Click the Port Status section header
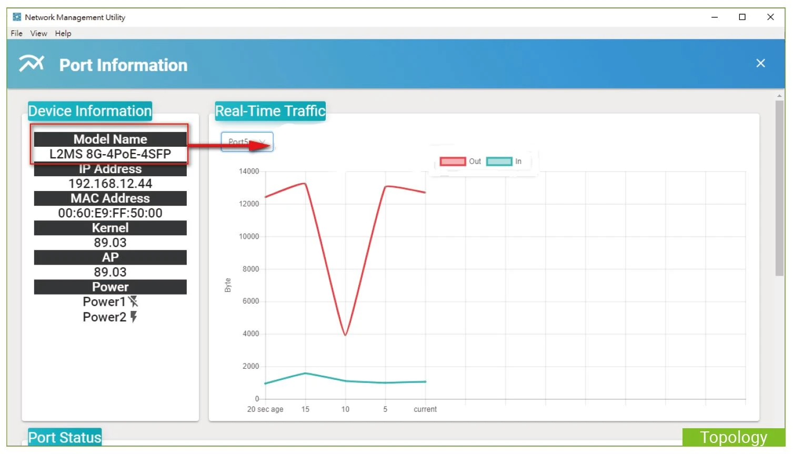The image size is (793, 454). 65,437
